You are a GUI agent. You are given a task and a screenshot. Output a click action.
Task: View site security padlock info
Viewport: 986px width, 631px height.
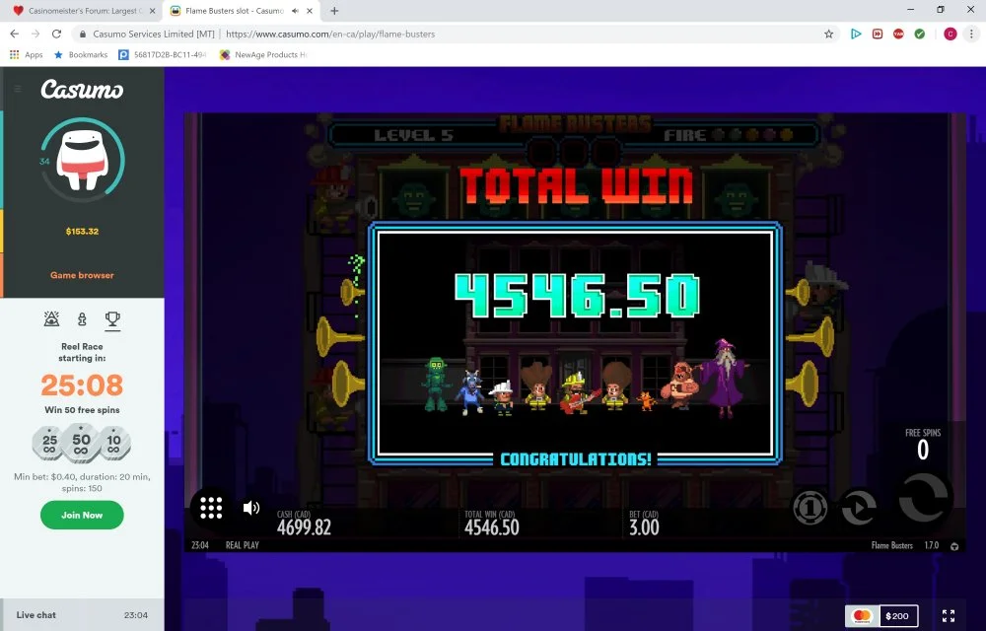click(83, 34)
